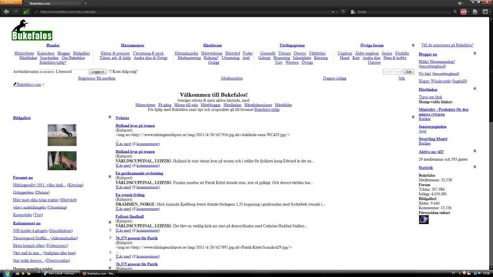Click the reload page icon
The width and height of the screenshot is (493, 277).
click(343, 12)
